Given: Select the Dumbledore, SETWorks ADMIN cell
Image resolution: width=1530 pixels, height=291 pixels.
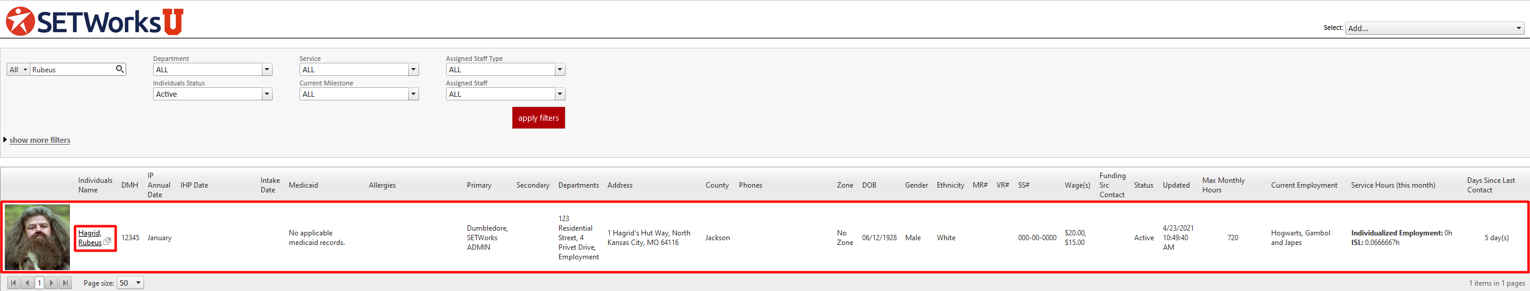Looking at the screenshot, I should pyautogui.click(x=487, y=238).
